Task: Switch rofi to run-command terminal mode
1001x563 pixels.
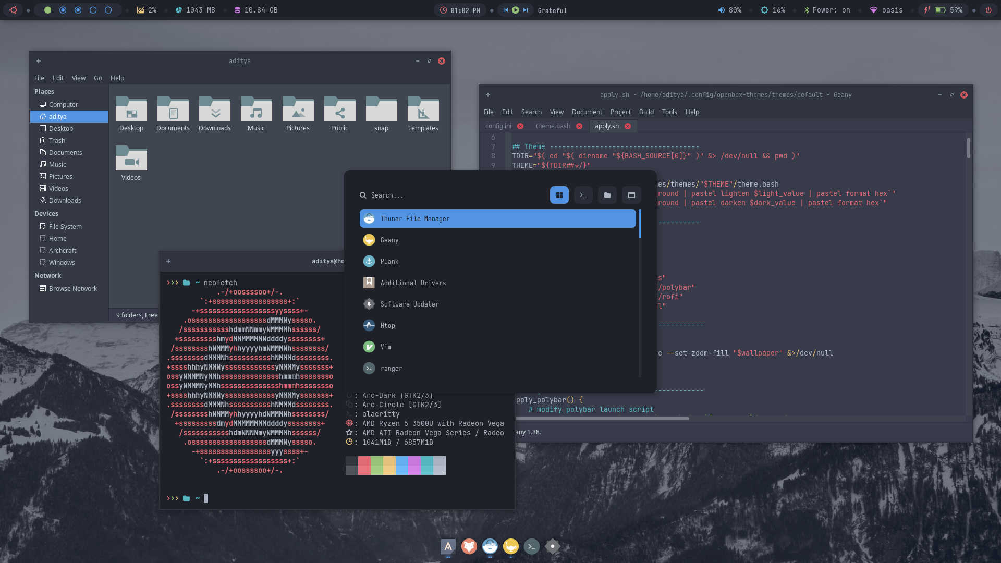Action: [583, 195]
